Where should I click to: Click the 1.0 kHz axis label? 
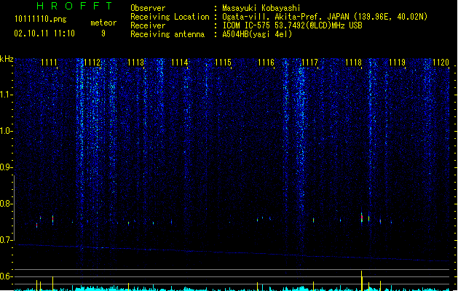(6, 131)
